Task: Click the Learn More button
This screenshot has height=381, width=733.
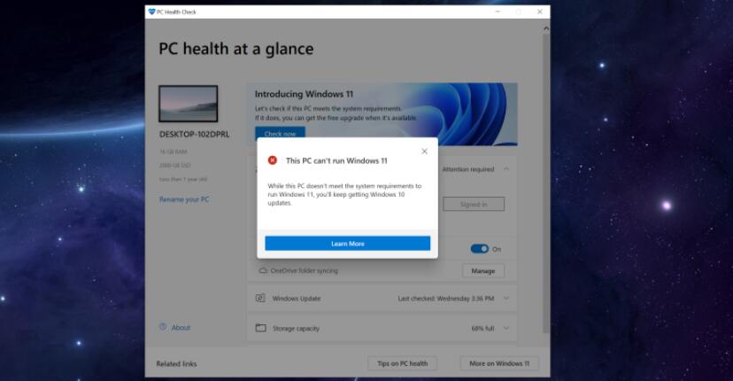Action: (347, 244)
